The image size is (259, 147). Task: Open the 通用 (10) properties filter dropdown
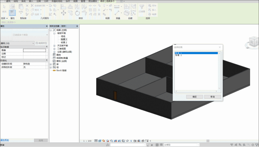pos(17,43)
